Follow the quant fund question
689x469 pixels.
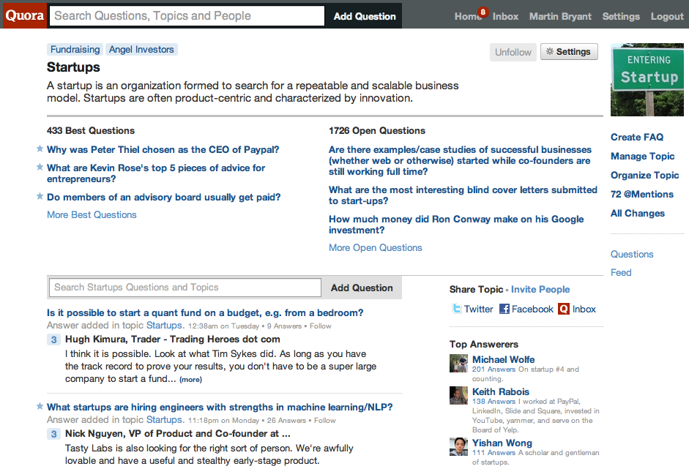point(320,326)
